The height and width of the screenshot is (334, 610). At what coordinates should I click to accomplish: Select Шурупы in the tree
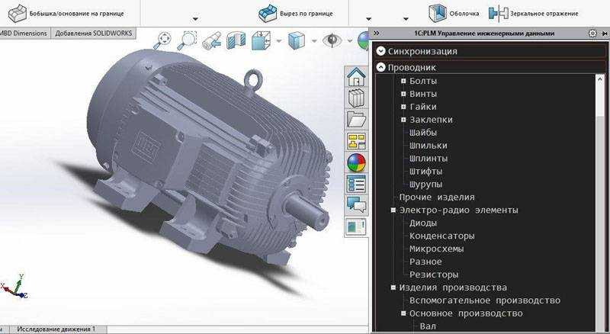[x=425, y=184]
